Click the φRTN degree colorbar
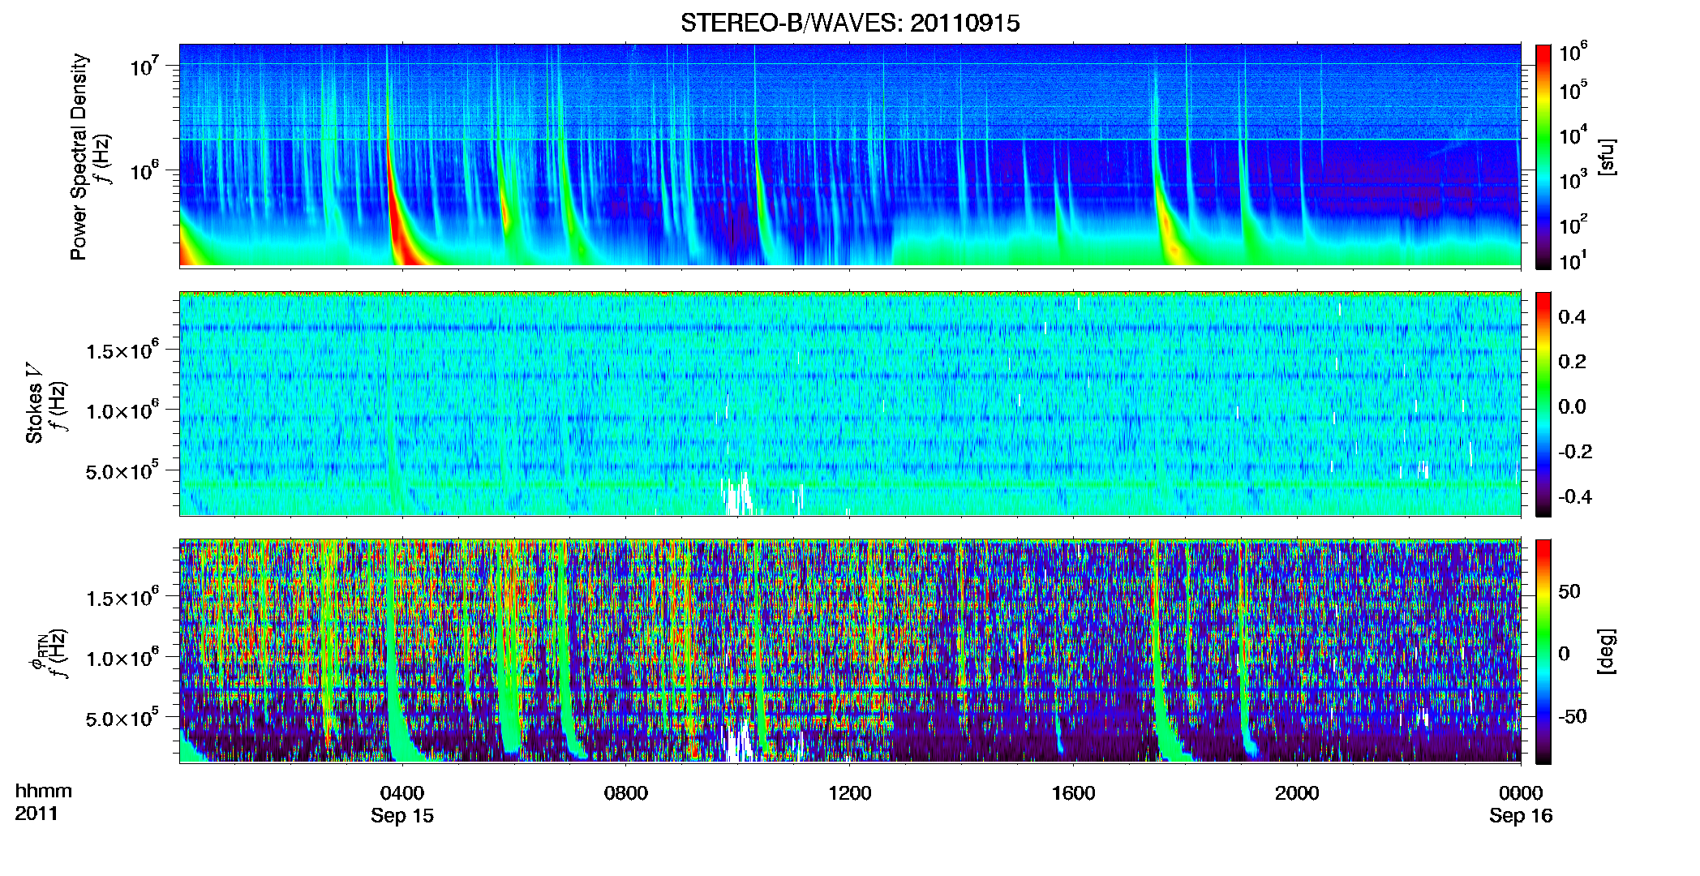This screenshot has height=876, width=1700. click(x=1543, y=651)
